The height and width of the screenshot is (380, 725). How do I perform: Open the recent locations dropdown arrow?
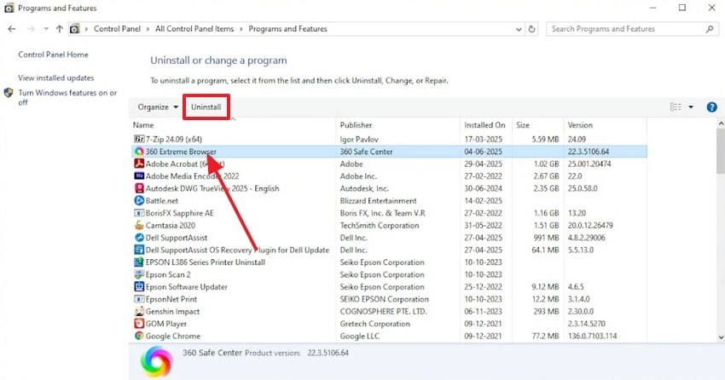(x=46, y=29)
